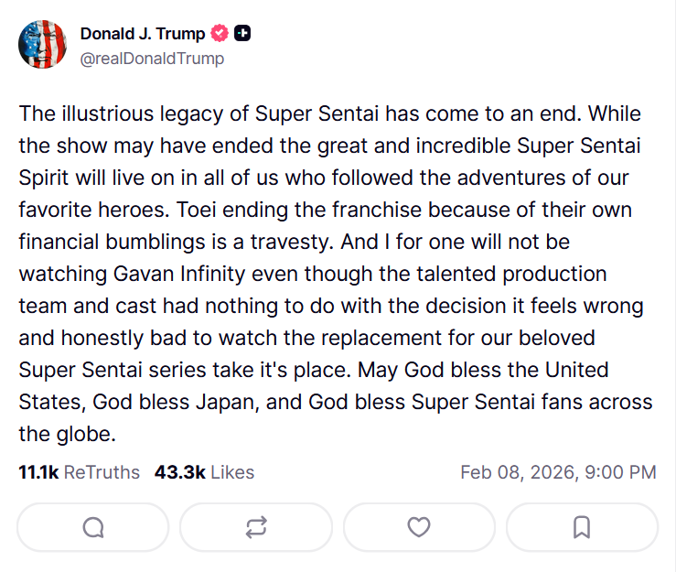The width and height of the screenshot is (676, 572).
Task: Click the black plus badge beside the name
Action: point(242,34)
